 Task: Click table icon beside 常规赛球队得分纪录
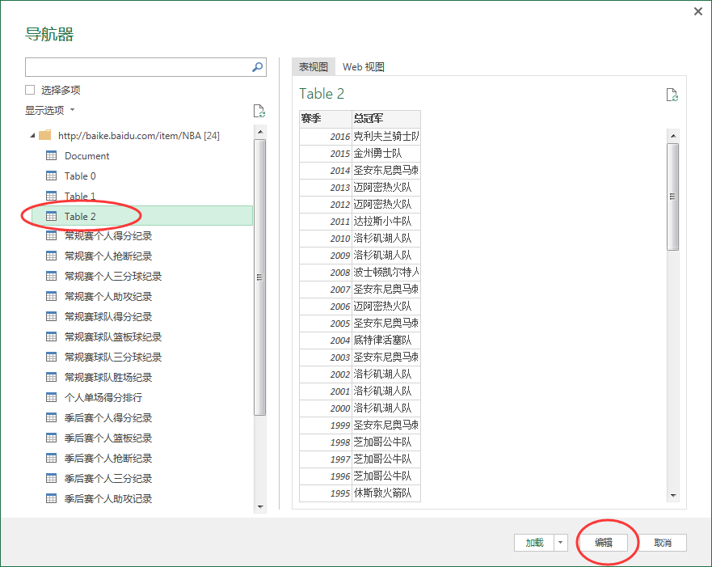(x=51, y=317)
